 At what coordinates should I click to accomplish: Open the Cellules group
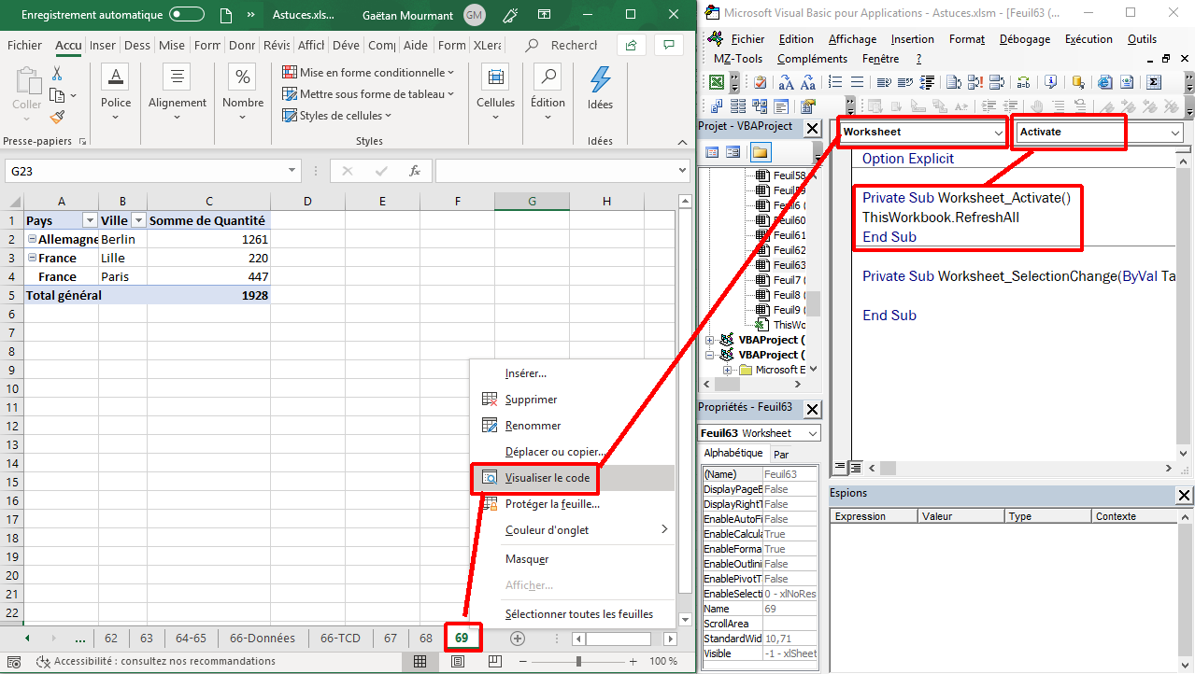coord(495,93)
